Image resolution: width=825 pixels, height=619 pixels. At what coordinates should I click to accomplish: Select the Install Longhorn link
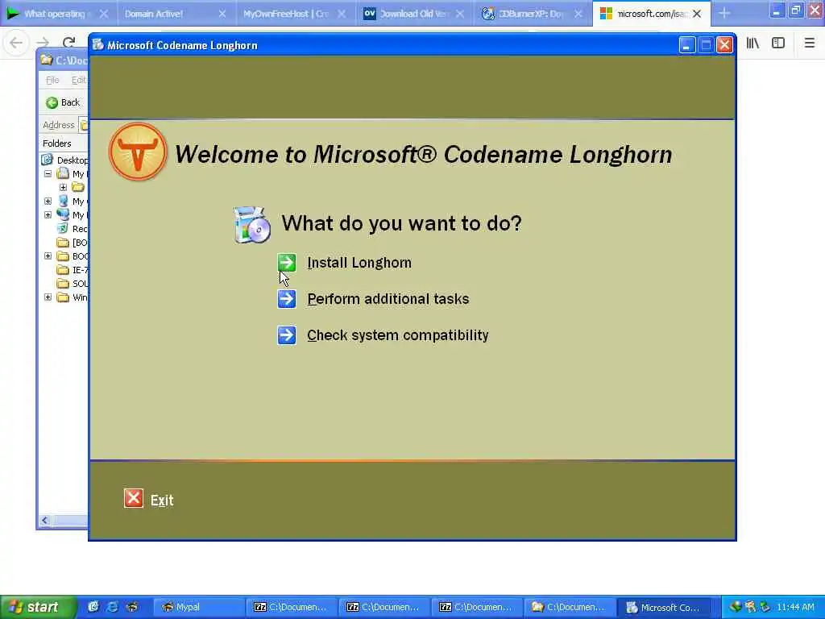coord(359,263)
